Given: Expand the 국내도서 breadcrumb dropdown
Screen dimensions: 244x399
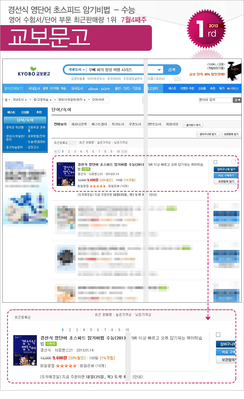Looking at the screenshot, I should (19, 100).
